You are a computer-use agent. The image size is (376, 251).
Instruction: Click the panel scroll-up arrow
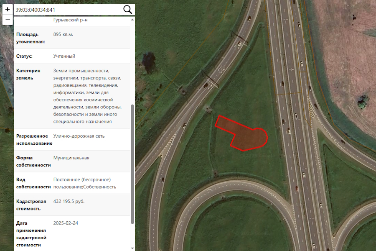(x=132, y=20)
